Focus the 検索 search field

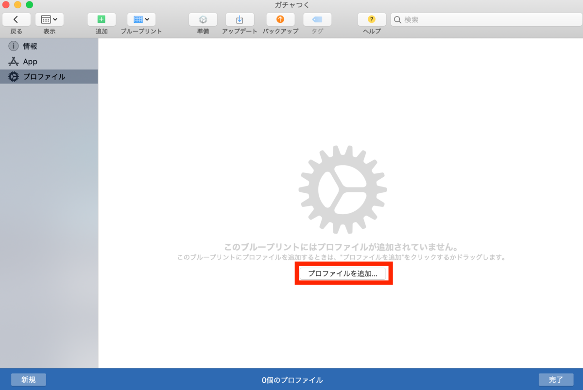click(x=485, y=19)
